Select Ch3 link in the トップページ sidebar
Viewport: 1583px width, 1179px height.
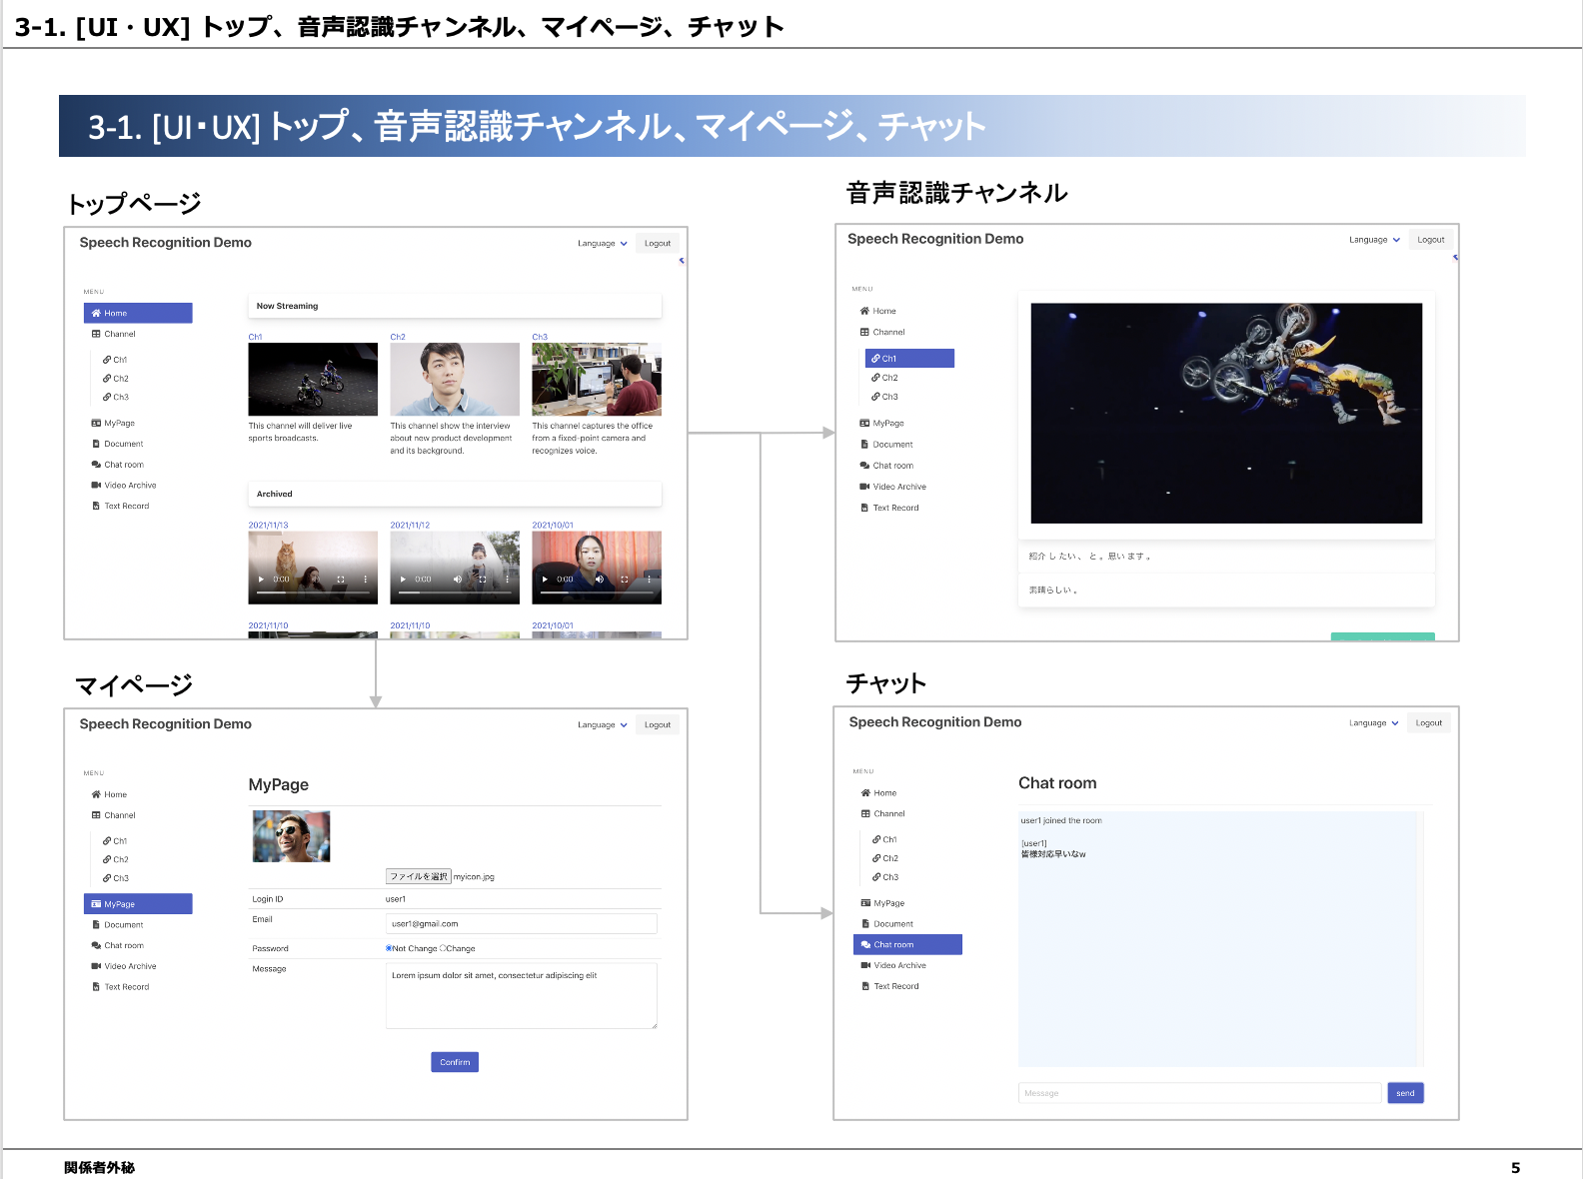coord(116,397)
